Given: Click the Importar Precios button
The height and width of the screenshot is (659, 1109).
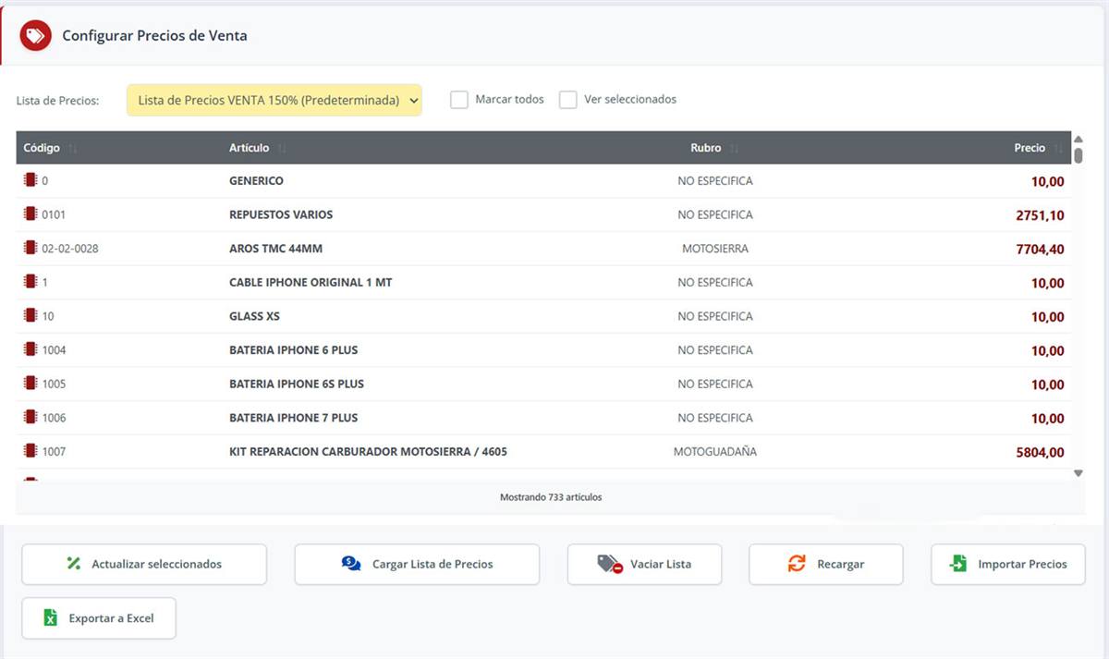Looking at the screenshot, I should click(1008, 564).
